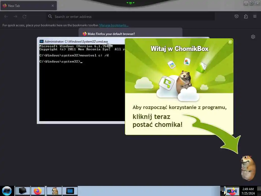Click the search magnifier icon in address bar

[50, 16]
